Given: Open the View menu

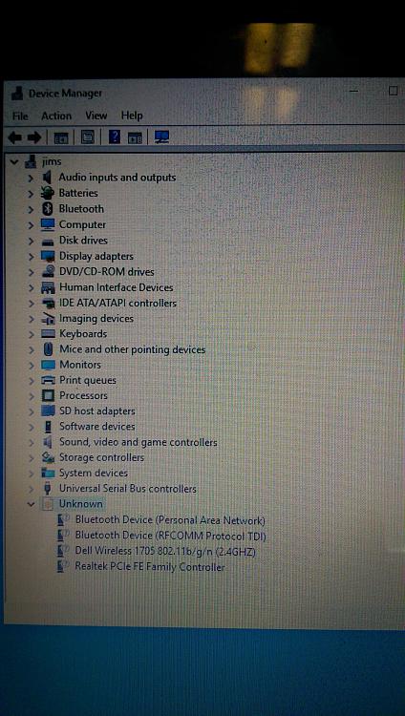Looking at the screenshot, I should (96, 116).
